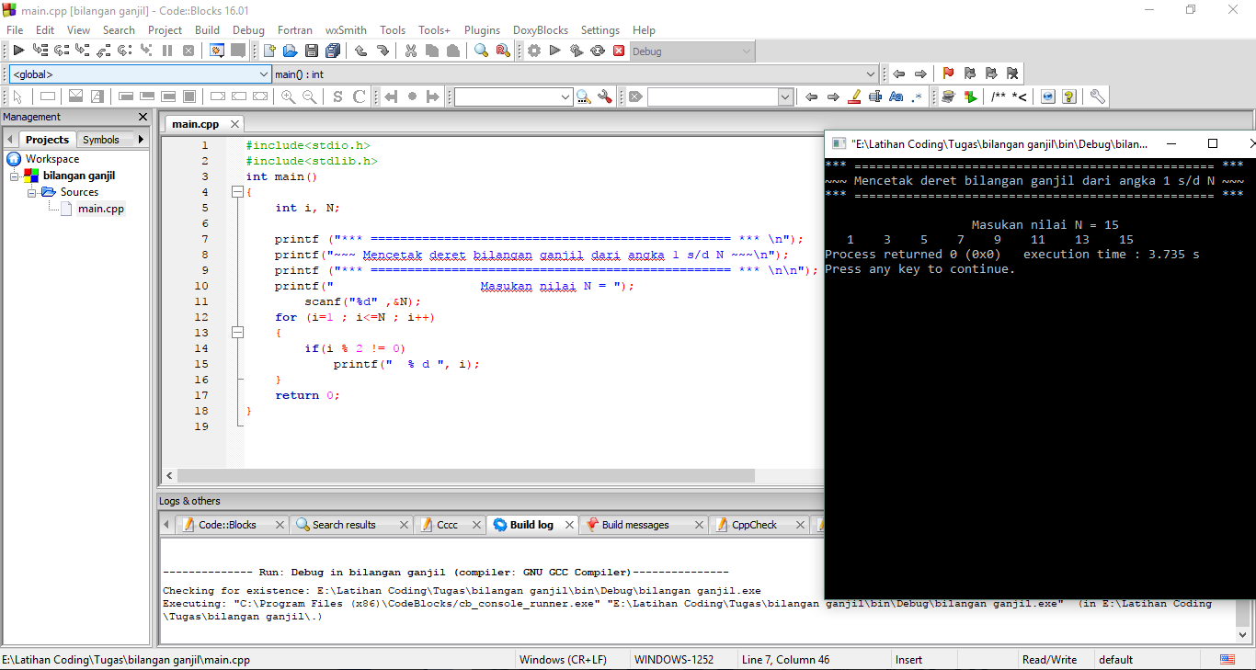This screenshot has width=1256, height=670.
Task: Toggle a bookmark with the red flag icon
Action: (x=948, y=74)
